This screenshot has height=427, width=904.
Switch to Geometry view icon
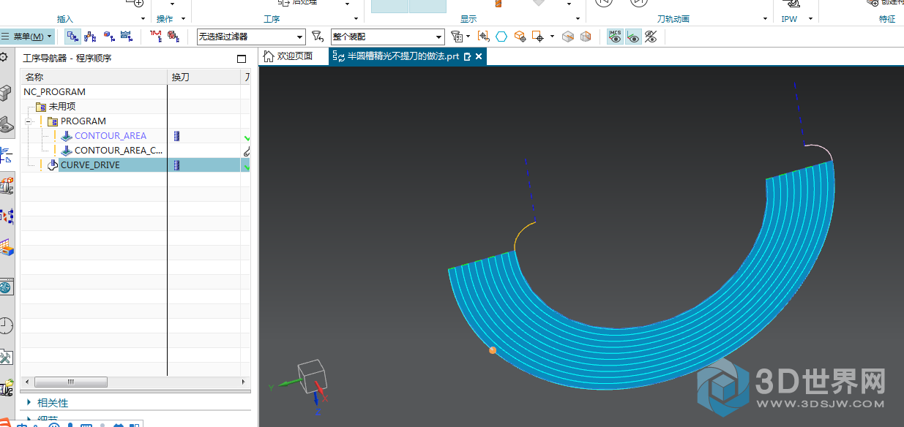pyautogui.click(x=108, y=36)
